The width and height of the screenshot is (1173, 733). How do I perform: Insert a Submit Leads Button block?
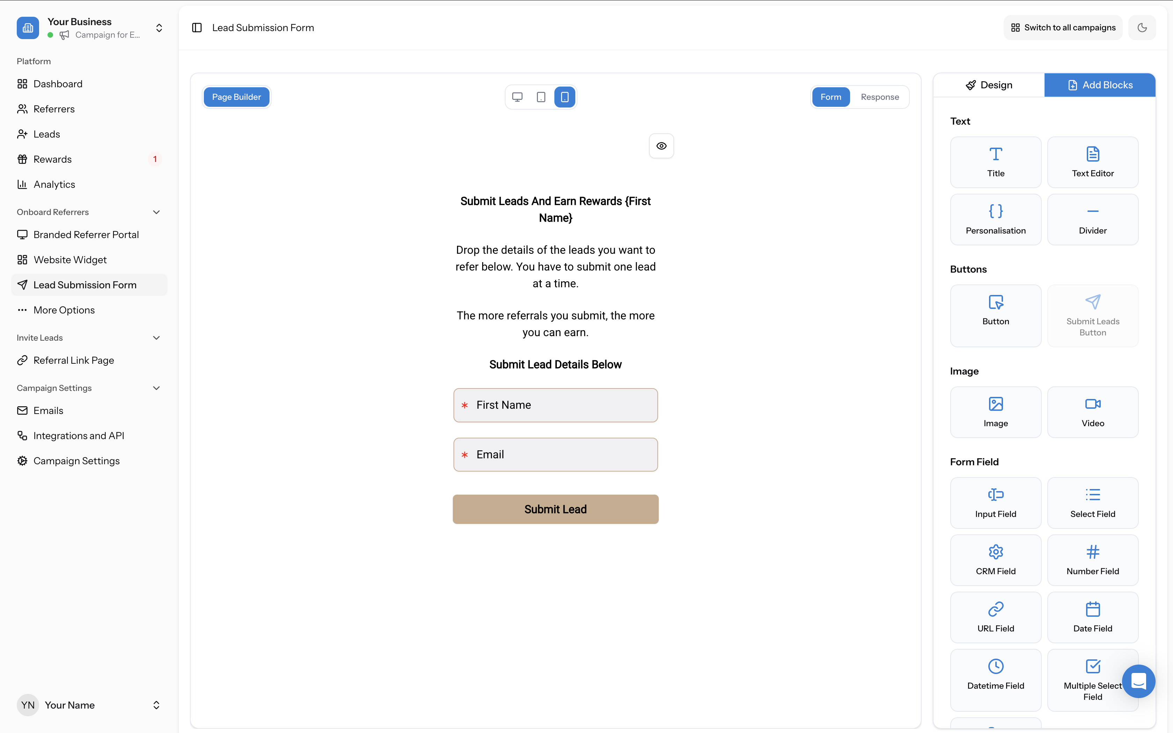(x=1093, y=316)
